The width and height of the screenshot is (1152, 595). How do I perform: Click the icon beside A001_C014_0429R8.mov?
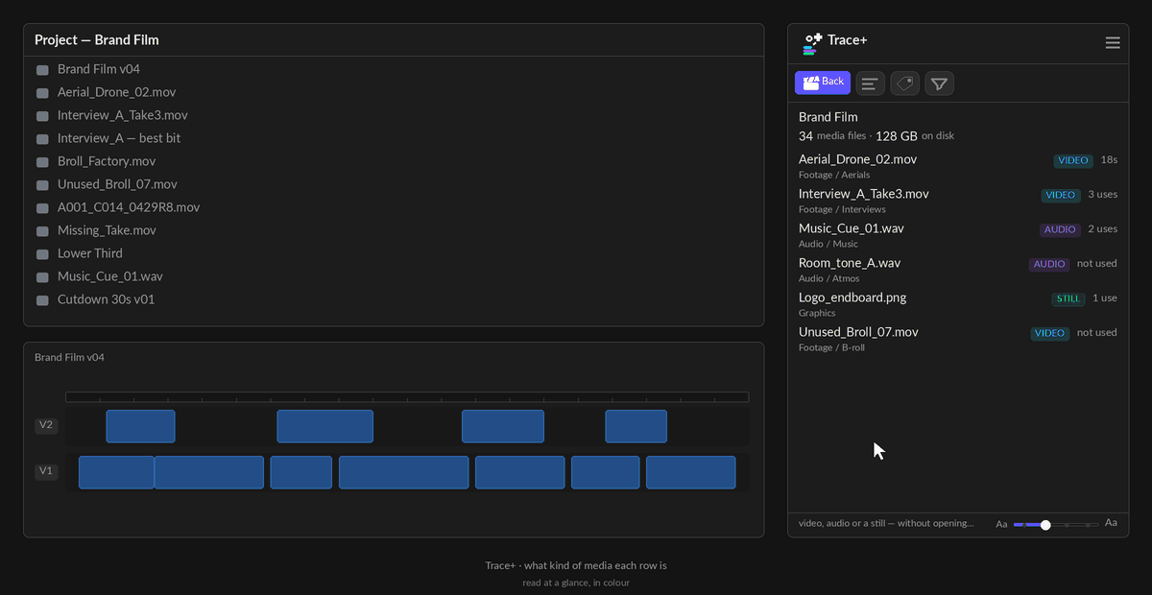point(42,208)
